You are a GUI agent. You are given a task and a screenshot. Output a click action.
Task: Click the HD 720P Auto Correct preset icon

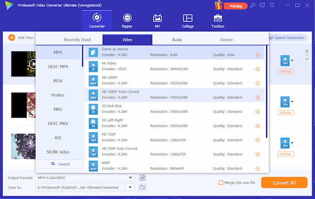(x=93, y=152)
